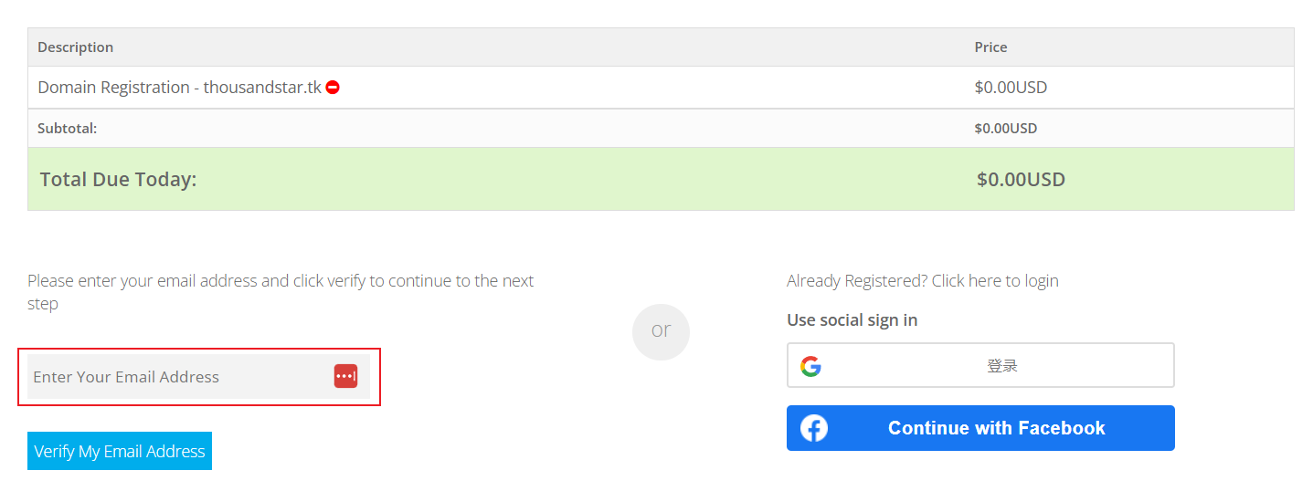
Task: Click the Description column header
Action: click(76, 47)
